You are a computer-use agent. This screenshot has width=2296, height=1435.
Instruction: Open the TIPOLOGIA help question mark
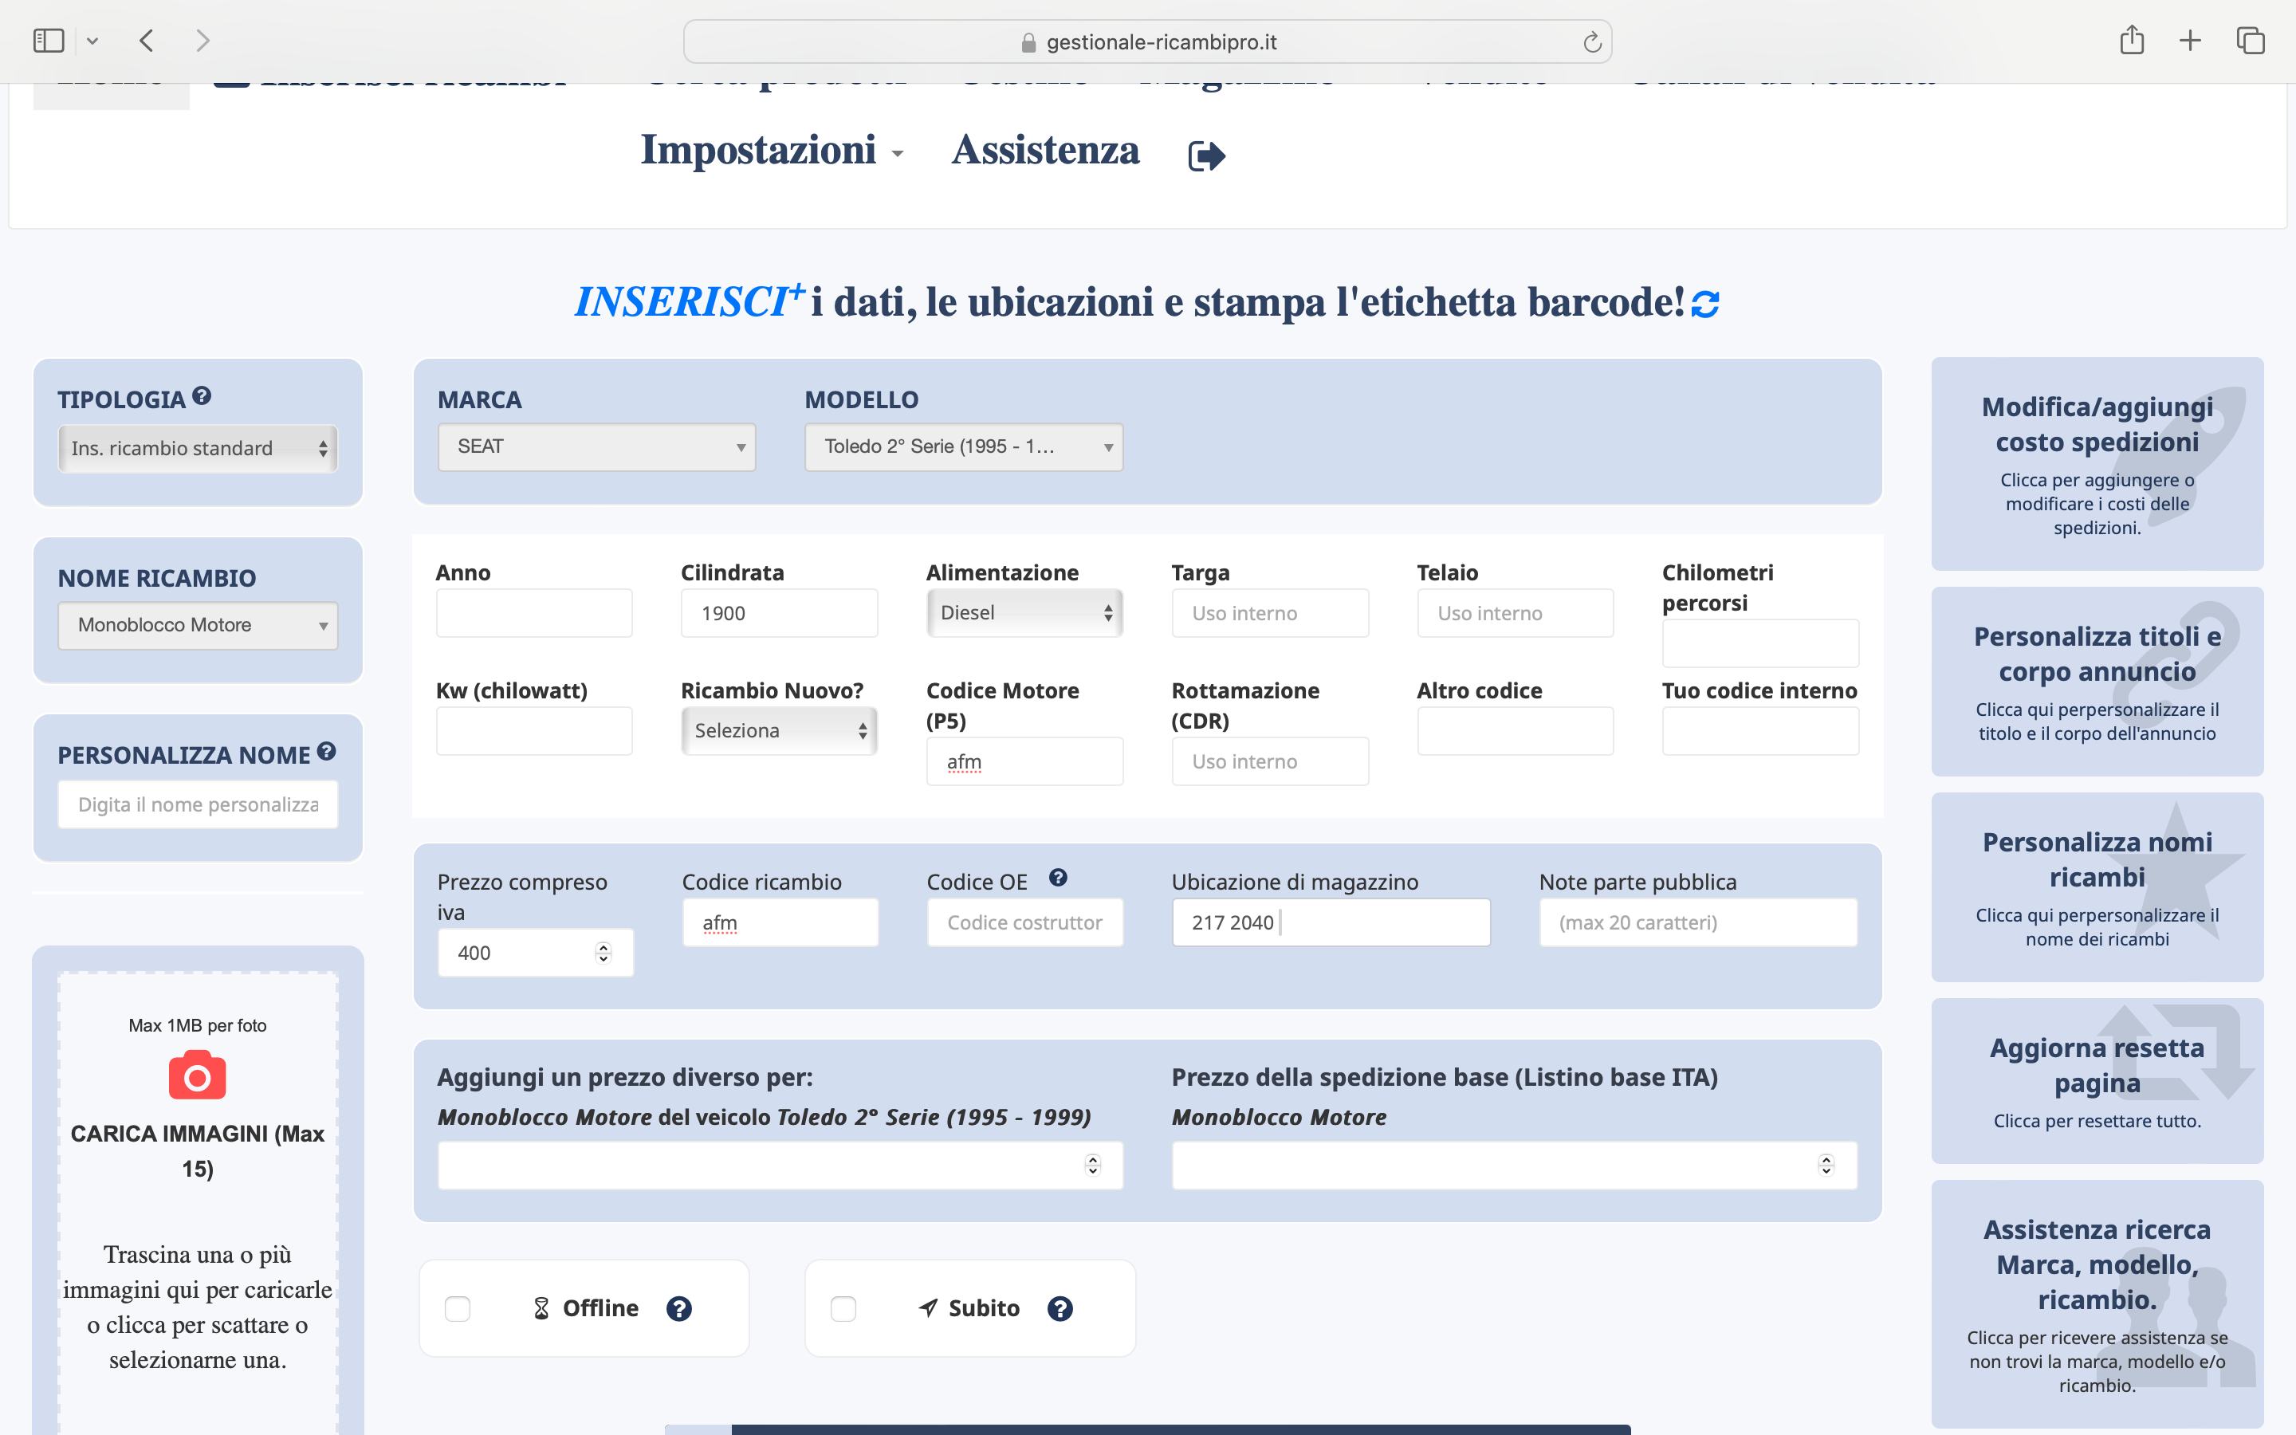click(201, 395)
